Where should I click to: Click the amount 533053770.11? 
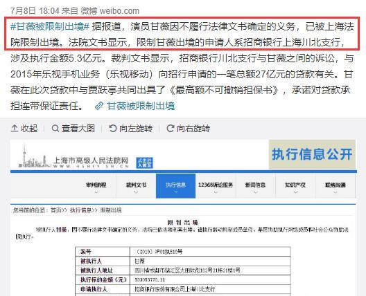[x=150, y=279]
